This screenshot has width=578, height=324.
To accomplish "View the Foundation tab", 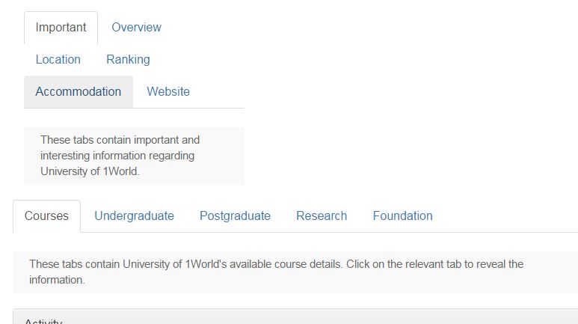I will (x=402, y=216).
